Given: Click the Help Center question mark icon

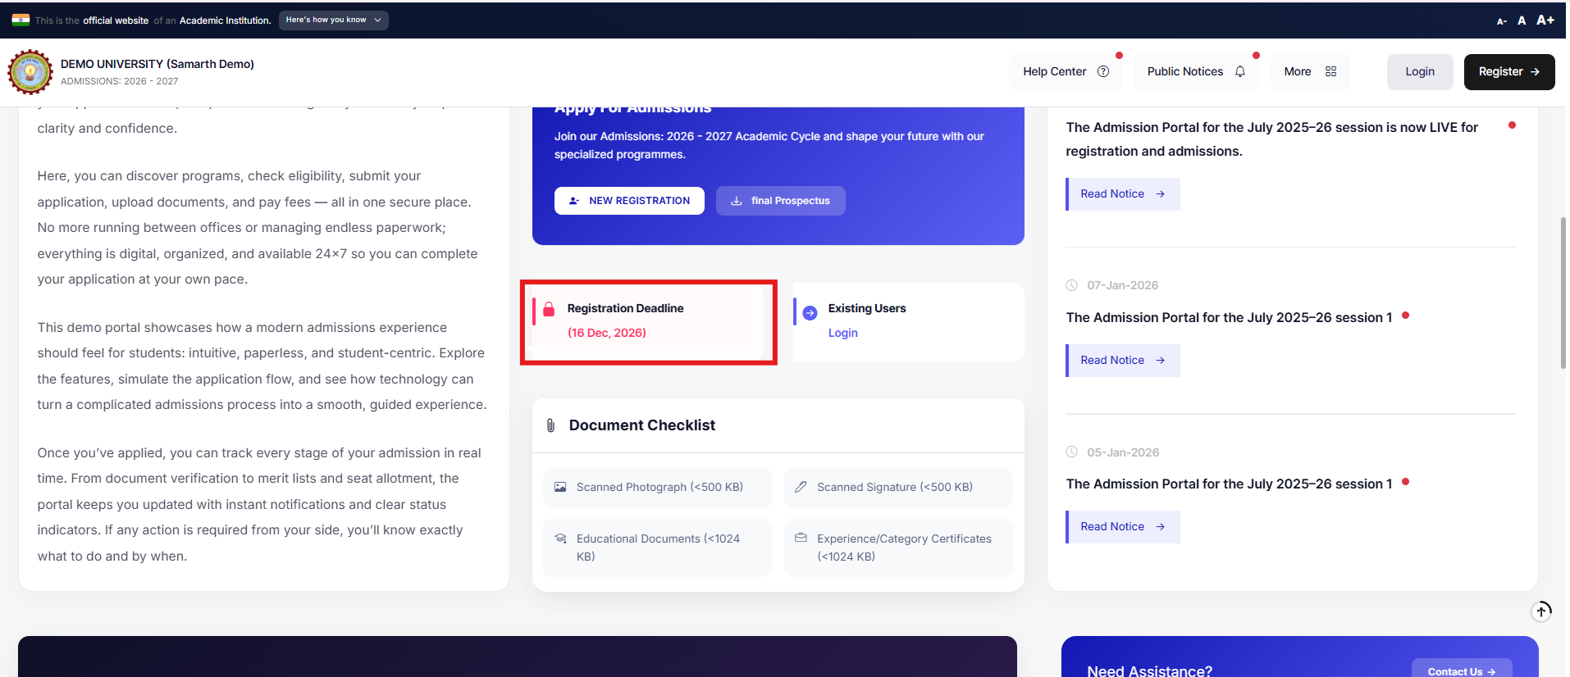Looking at the screenshot, I should 1103,72.
